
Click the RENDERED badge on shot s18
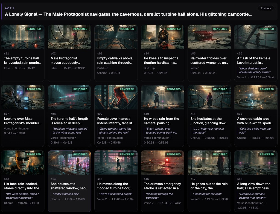pyautogui.click(x=267, y=154)
